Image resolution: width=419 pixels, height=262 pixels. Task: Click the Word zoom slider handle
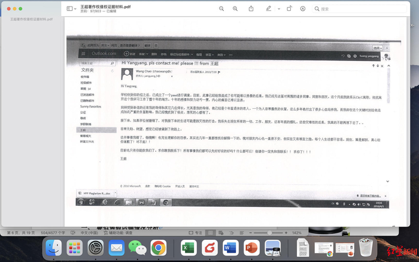click(x=269, y=233)
